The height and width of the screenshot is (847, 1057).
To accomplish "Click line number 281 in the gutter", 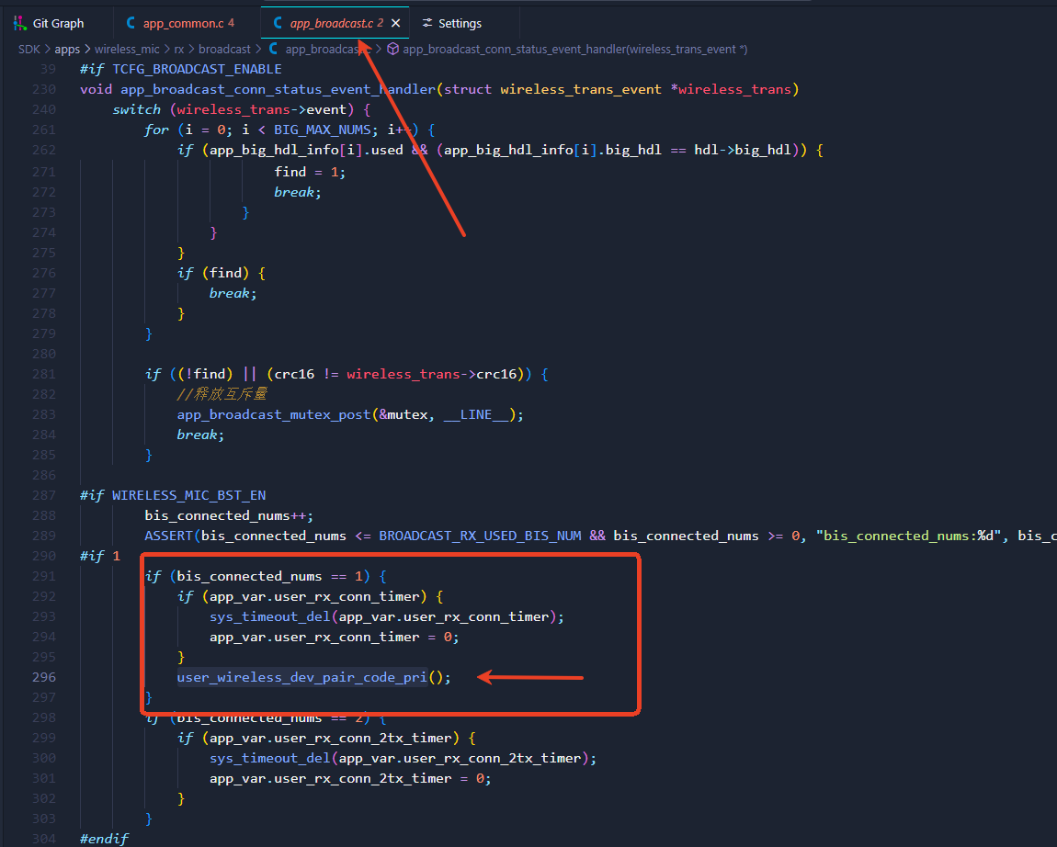I will tap(44, 375).
